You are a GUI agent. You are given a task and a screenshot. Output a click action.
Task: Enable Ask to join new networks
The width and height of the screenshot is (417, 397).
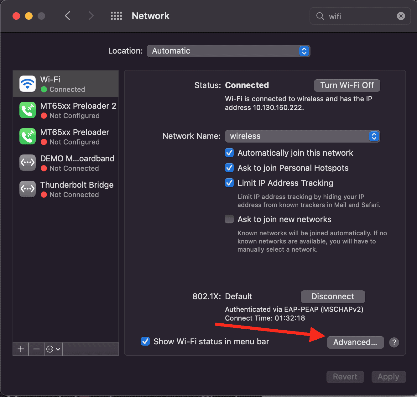[229, 219]
